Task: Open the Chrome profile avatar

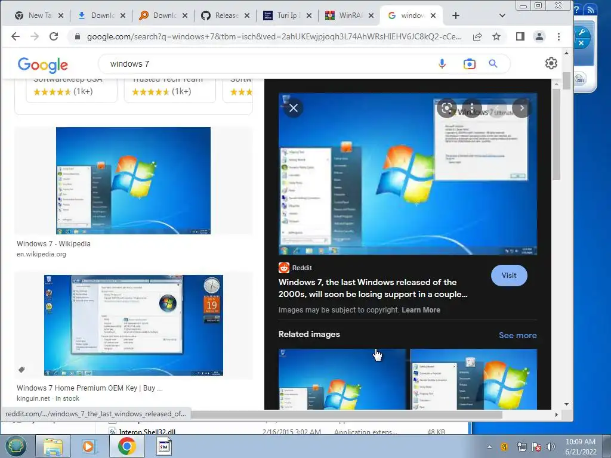Action: (539, 36)
